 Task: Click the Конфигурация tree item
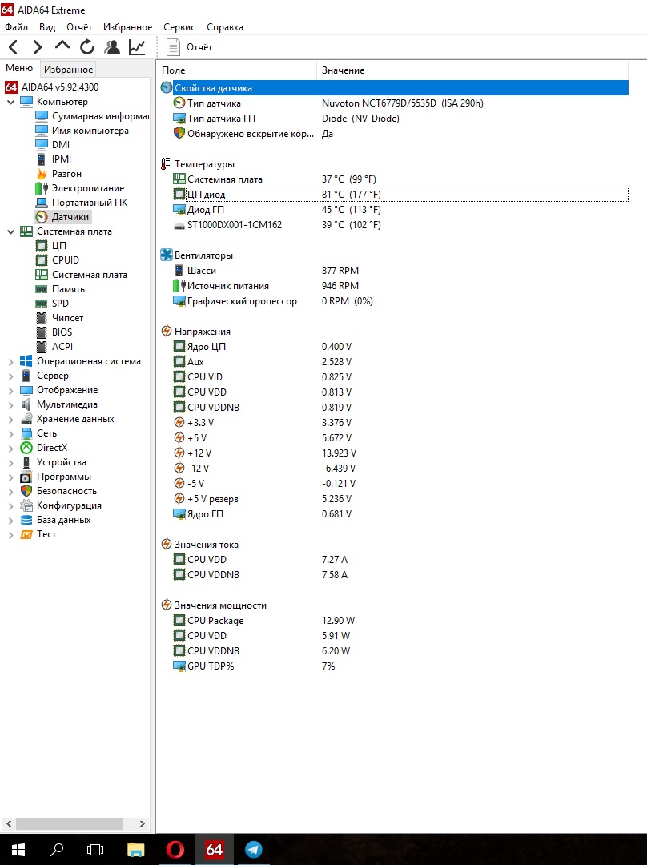click(x=61, y=505)
